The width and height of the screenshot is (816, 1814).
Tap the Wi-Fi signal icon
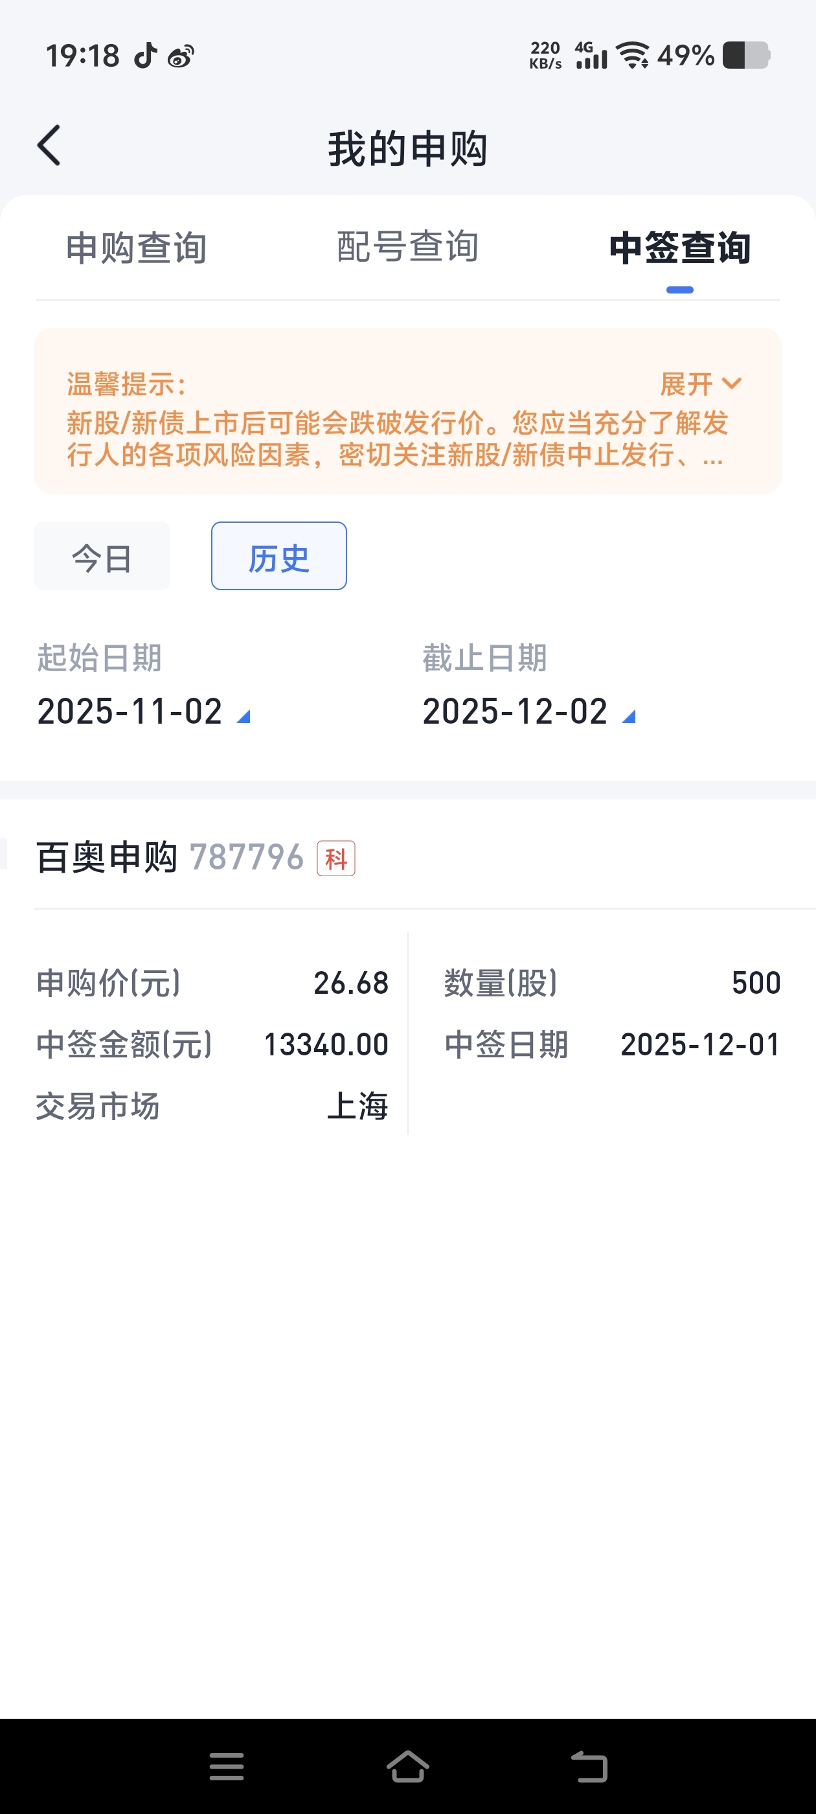[x=632, y=55]
